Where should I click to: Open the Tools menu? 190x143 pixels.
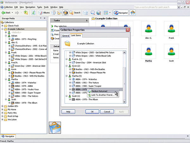pyautogui.click(x=46, y=7)
